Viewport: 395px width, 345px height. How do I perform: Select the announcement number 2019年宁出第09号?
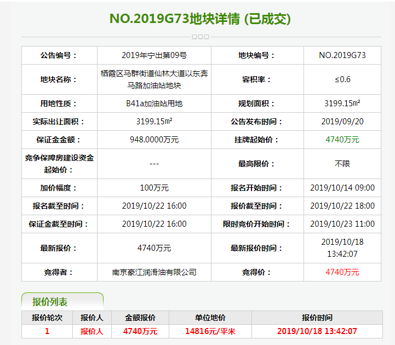[154, 55]
